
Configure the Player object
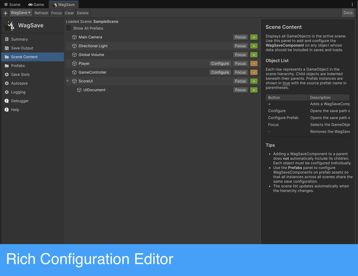click(220, 63)
